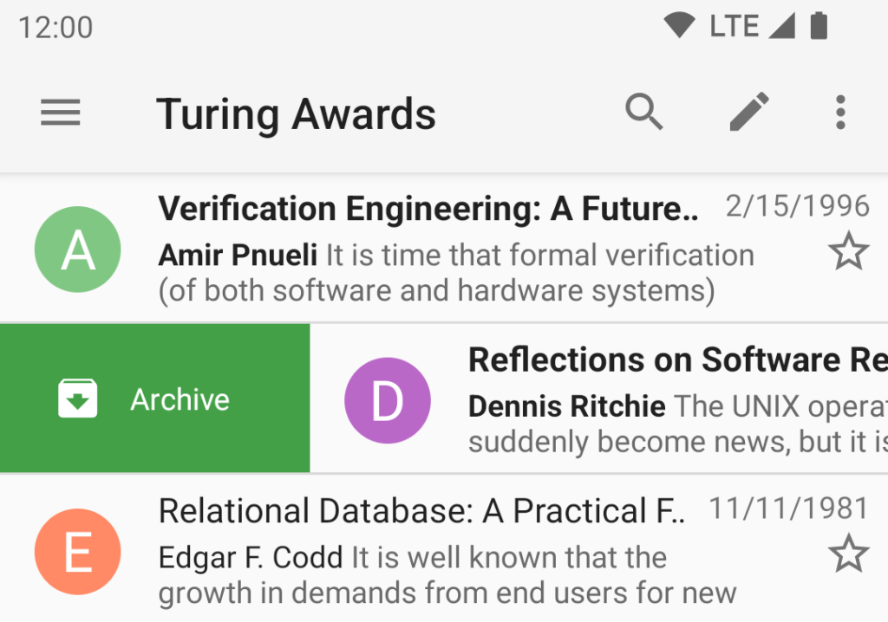This screenshot has width=888, height=622.
Task: Star the Verification Engineering email
Action: (x=848, y=252)
